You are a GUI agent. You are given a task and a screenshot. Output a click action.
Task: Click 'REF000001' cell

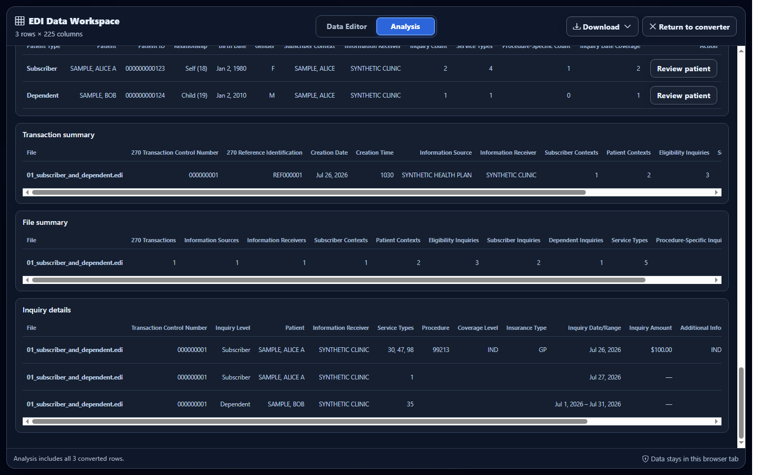288,175
